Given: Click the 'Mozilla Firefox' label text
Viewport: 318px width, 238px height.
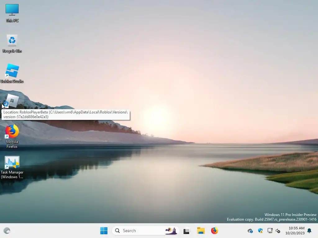Looking at the screenshot, I should (12, 144).
